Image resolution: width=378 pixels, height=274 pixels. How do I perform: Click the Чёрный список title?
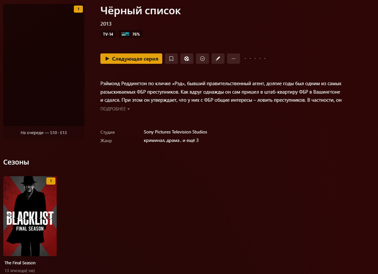[x=141, y=10]
